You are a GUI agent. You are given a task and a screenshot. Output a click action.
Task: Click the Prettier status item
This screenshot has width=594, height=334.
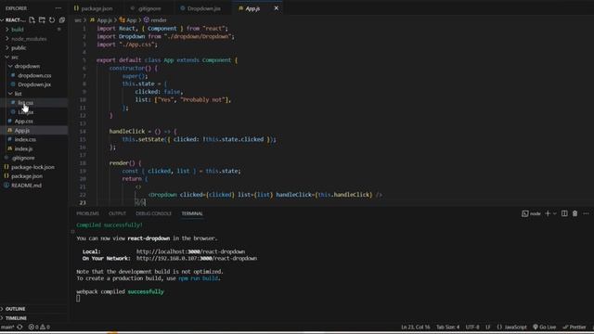click(575, 327)
